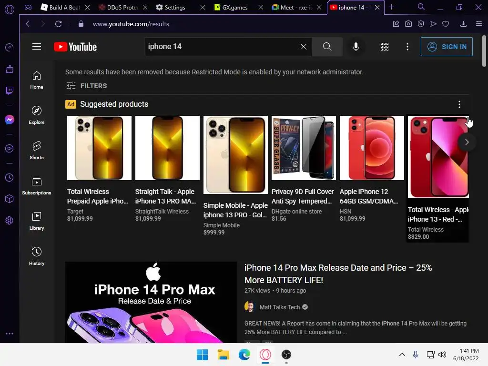This screenshot has height=366, width=488.
Task: Open Twitch in Opera sidebar
Action: [x=10, y=91]
